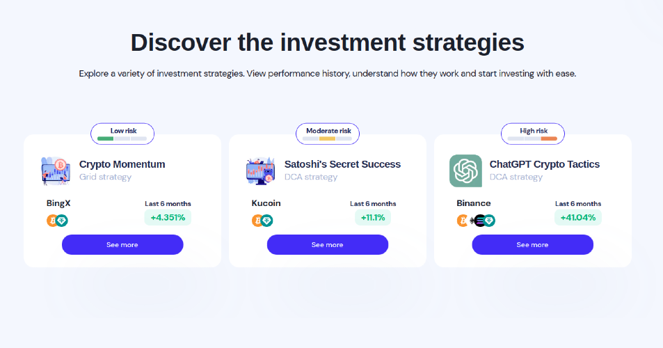Click the Satoshi's Secret Success monitor icon

click(x=260, y=171)
